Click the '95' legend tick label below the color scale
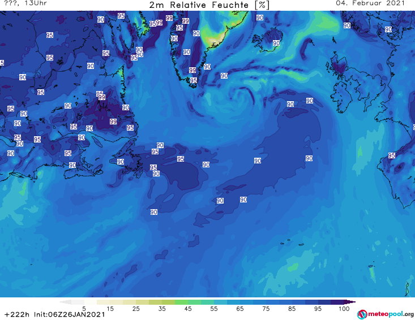 coord(318,309)
